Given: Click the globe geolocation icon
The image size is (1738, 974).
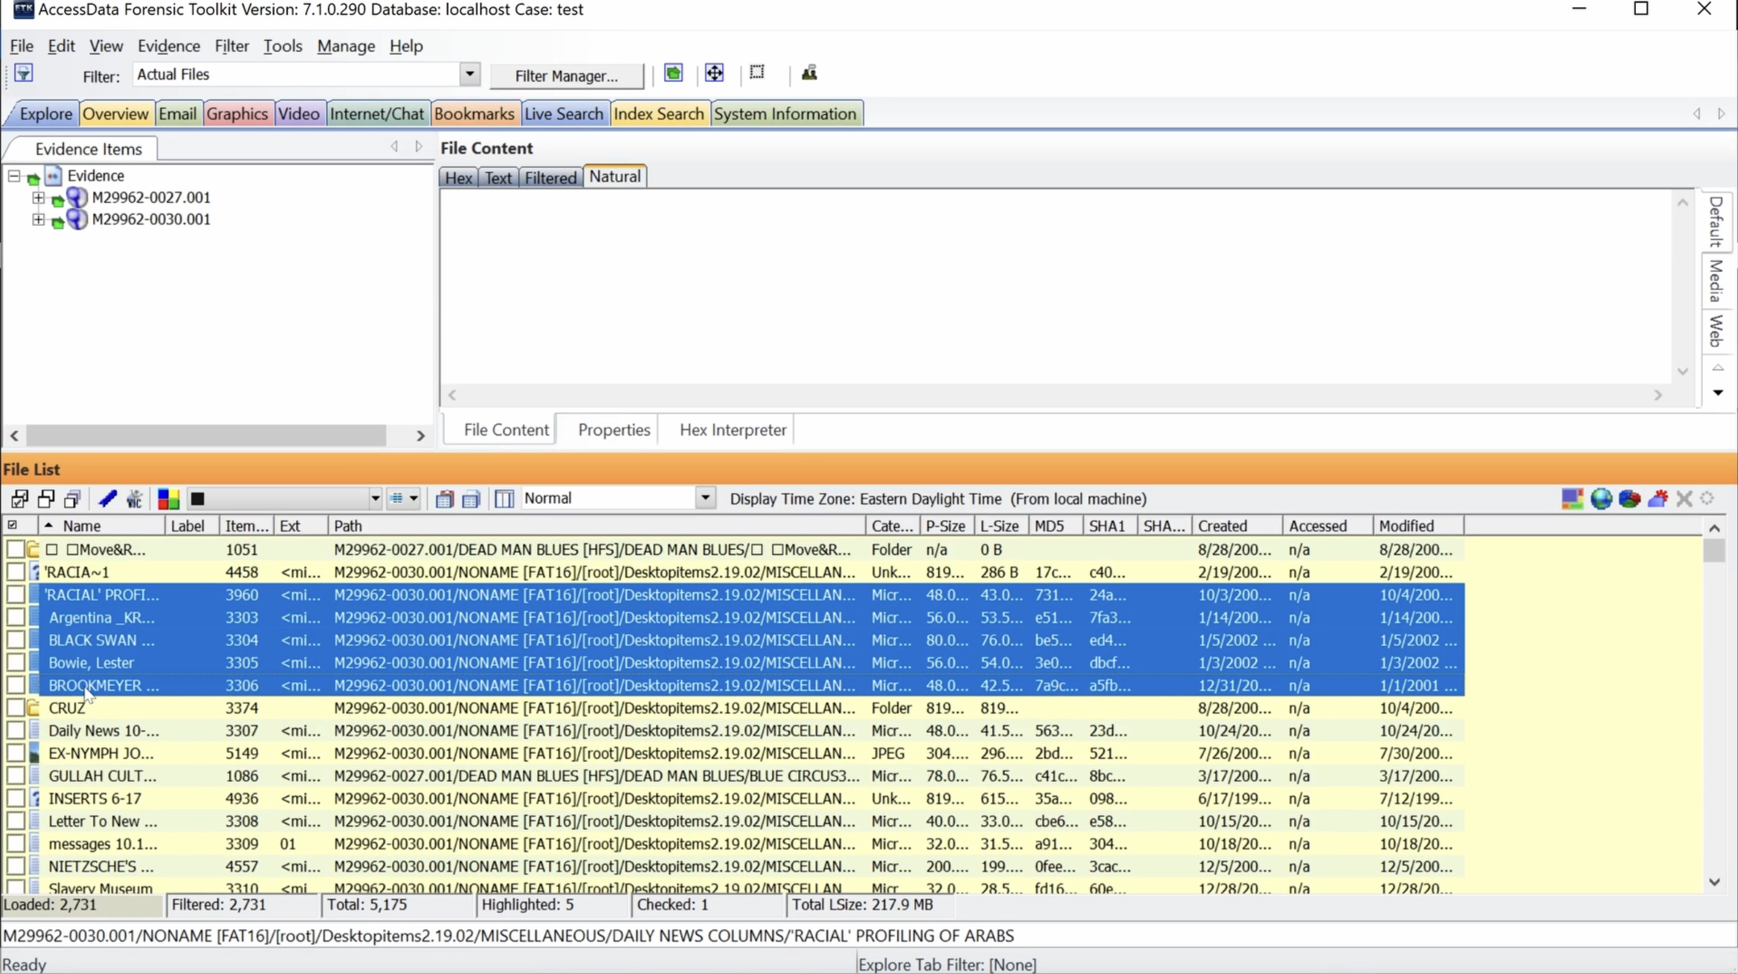Looking at the screenshot, I should pyautogui.click(x=1601, y=499).
